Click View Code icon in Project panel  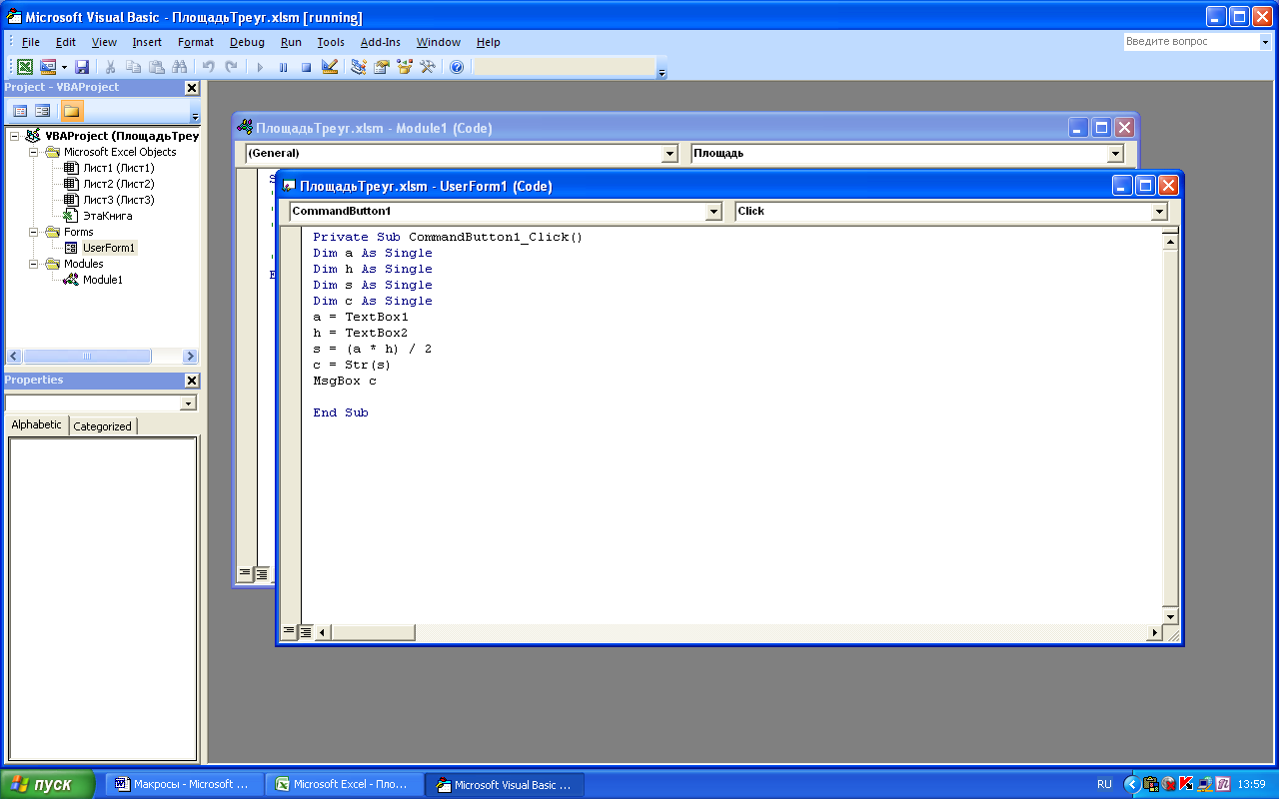pyautogui.click(x=20, y=111)
